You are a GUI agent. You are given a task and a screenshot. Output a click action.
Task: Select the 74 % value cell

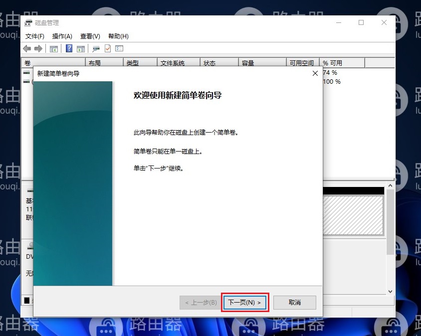(330, 73)
